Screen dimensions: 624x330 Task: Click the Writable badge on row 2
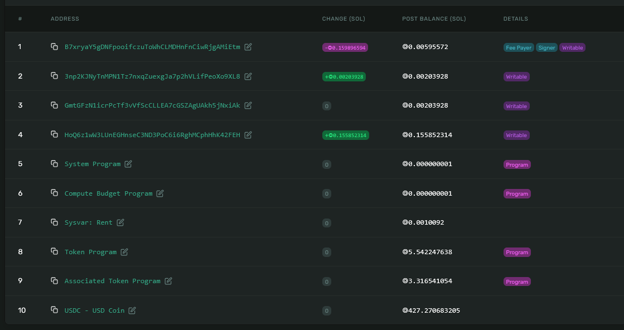coord(516,76)
